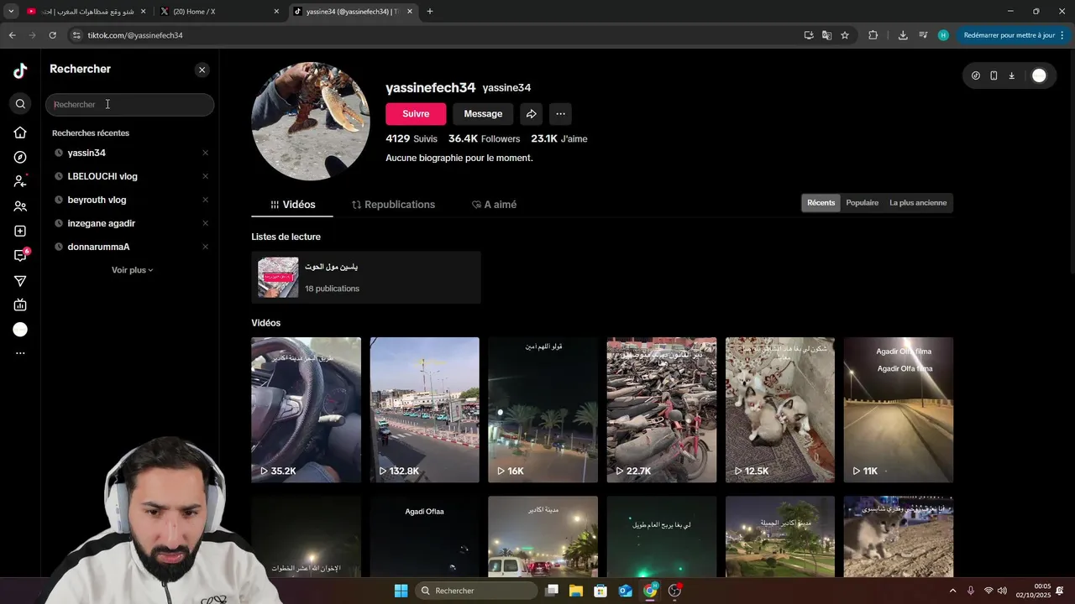Click the Suivre follow button
The image size is (1075, 604).
tap(416, 114)
